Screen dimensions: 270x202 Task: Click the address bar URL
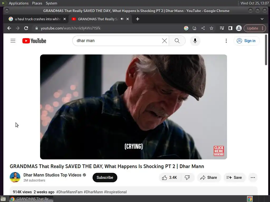[71, 28]
